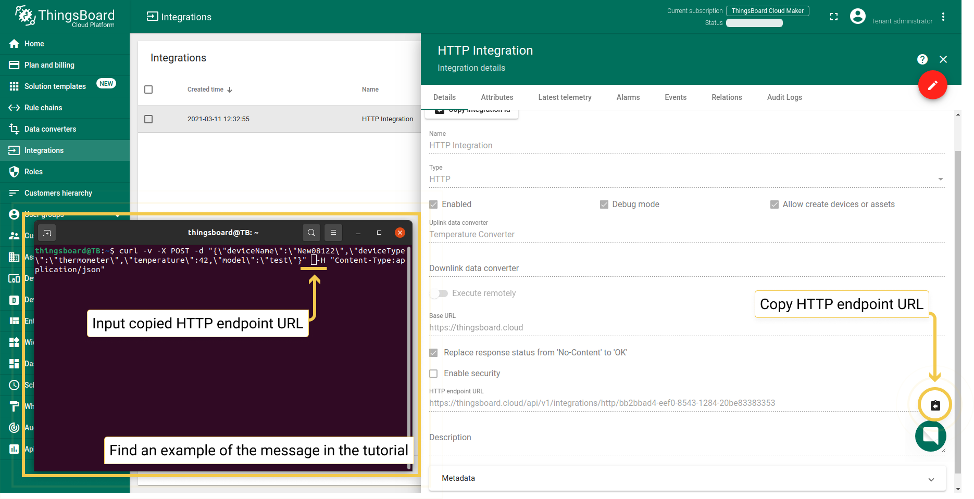The width and height of the screenshot is (974, 499).
Task: Click the Name input field
Action: (x=686, y=146)
